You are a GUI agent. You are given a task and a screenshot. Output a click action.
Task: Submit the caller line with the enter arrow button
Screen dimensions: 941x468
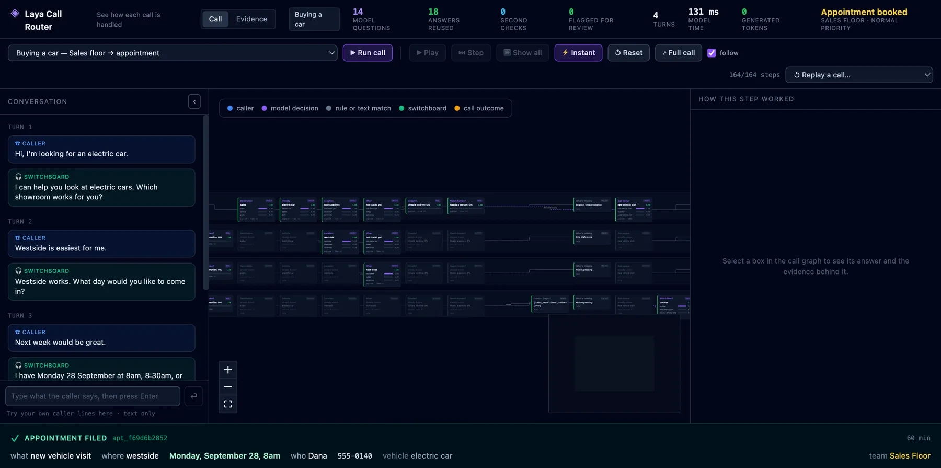[x=194, y=396]
